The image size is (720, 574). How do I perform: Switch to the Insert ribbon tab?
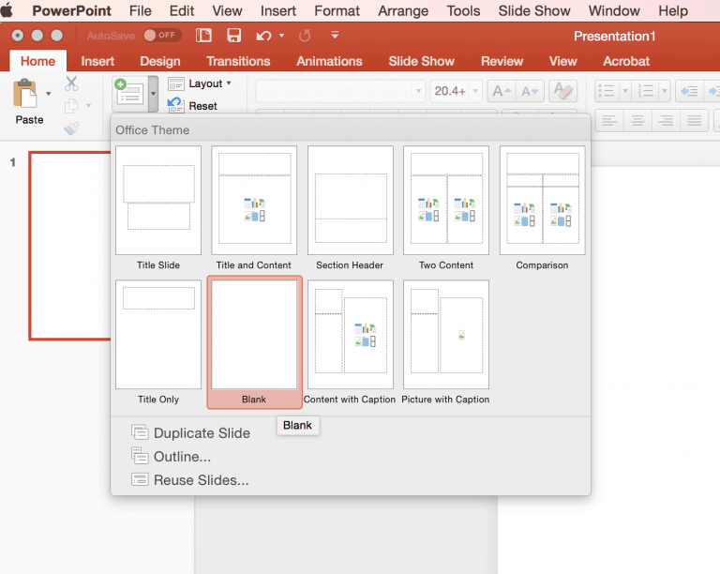tap(97, 61)
